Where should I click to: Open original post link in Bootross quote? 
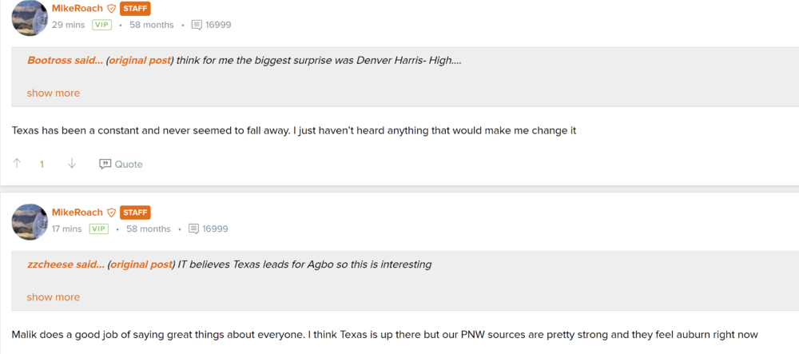[x=140, y=60]
